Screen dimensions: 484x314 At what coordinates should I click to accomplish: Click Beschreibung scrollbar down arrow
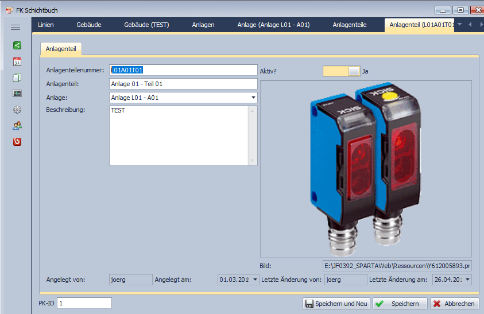pyautogui.click(x=253, y=161)
